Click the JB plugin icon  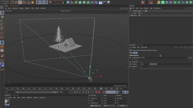click(159, 2)
